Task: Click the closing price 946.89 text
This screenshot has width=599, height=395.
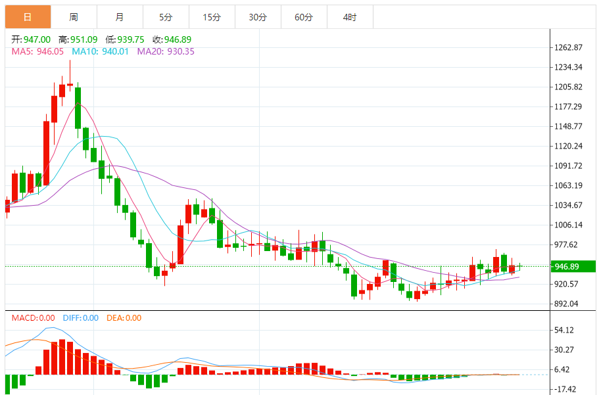Action: [178, 39]
